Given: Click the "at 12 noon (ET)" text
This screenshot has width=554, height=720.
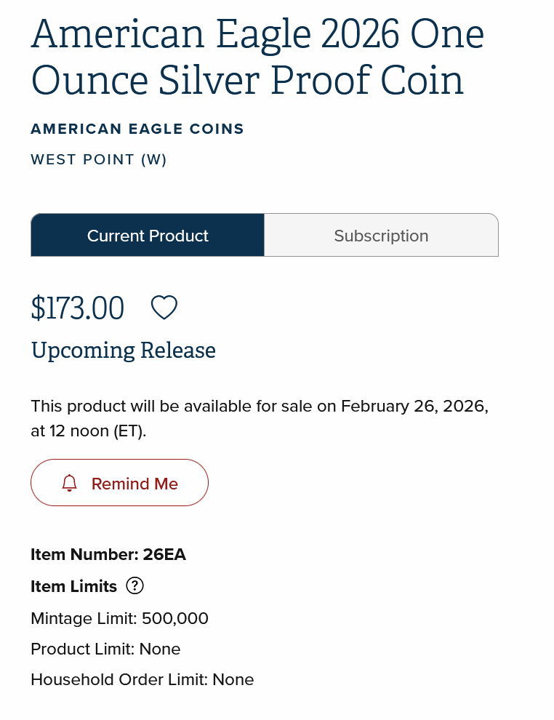Looking at the screenshot, I should click(x=88, y=431).
